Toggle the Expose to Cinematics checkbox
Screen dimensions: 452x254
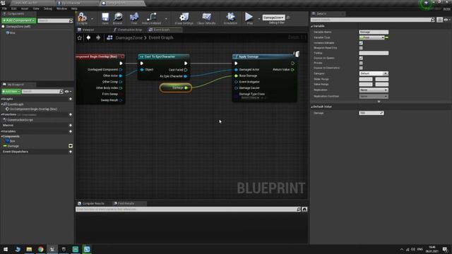coord(361,68)
